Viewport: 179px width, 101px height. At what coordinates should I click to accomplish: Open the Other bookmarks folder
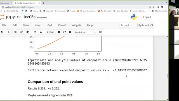[159, 11]
